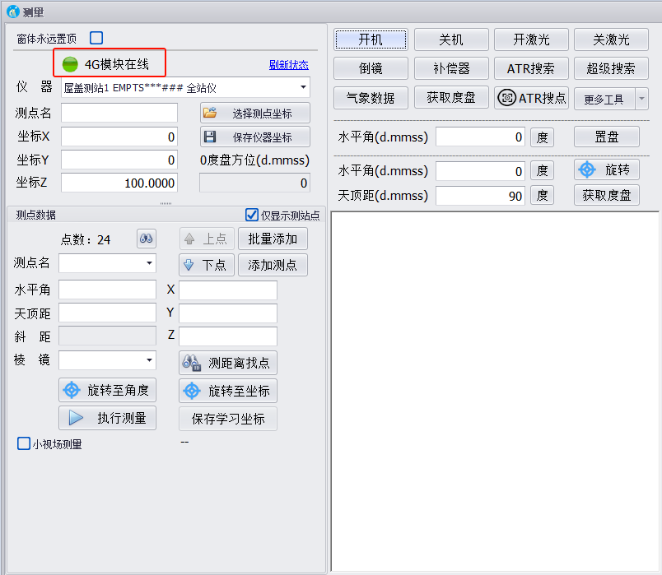Click the binoculars icon next to 点数
The image size is (662, 575).
coord(146,239)
